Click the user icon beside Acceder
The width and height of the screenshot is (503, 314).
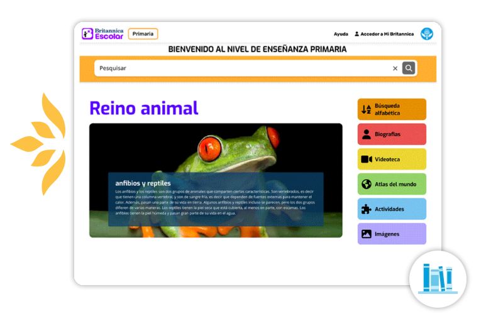click(357, 34)
